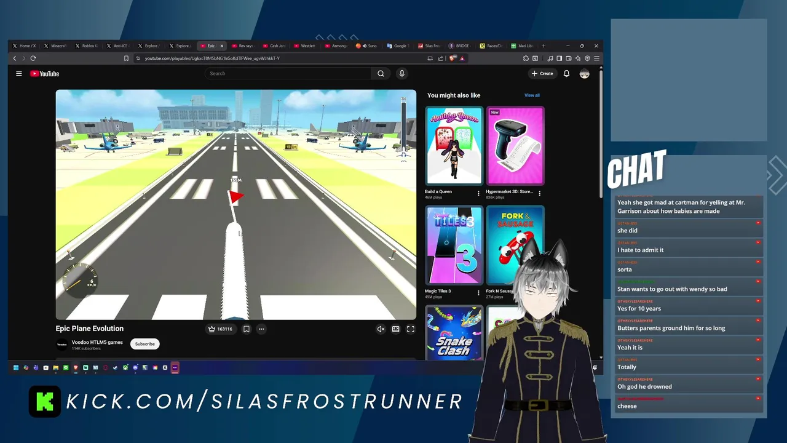Toggle the browser sidebar panel icon
787x443 pixels.
tap(560, 58)
